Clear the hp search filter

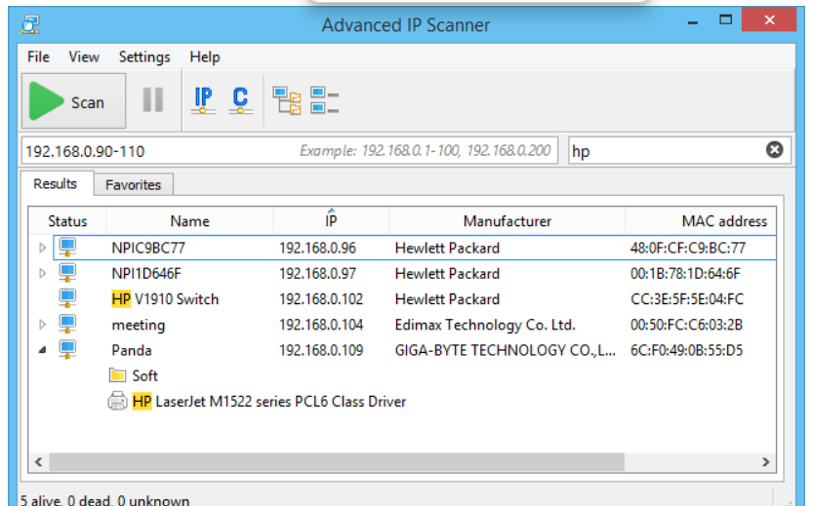(x=774, y=150)
